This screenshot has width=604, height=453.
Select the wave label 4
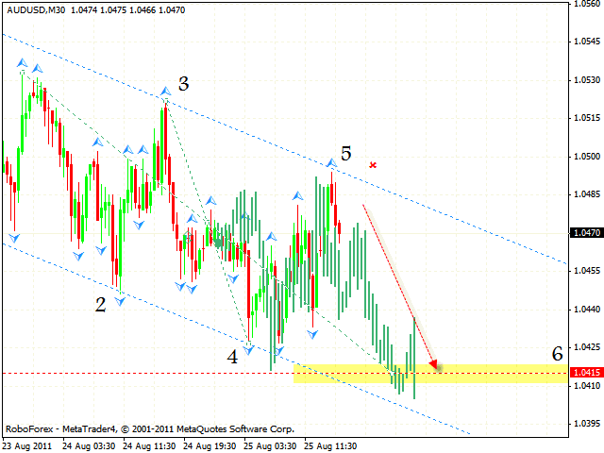coord(232,357)
